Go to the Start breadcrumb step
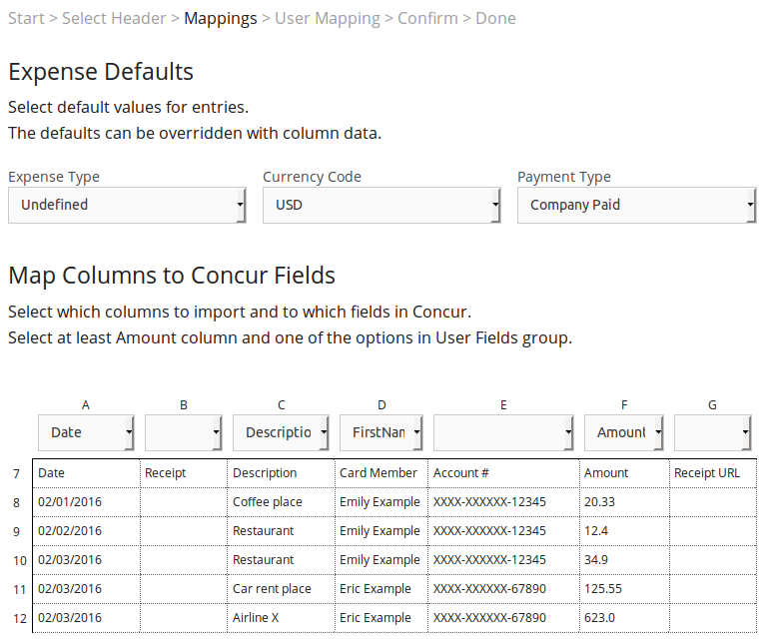Viewport: 768px width, 644px height. (26, 19)
